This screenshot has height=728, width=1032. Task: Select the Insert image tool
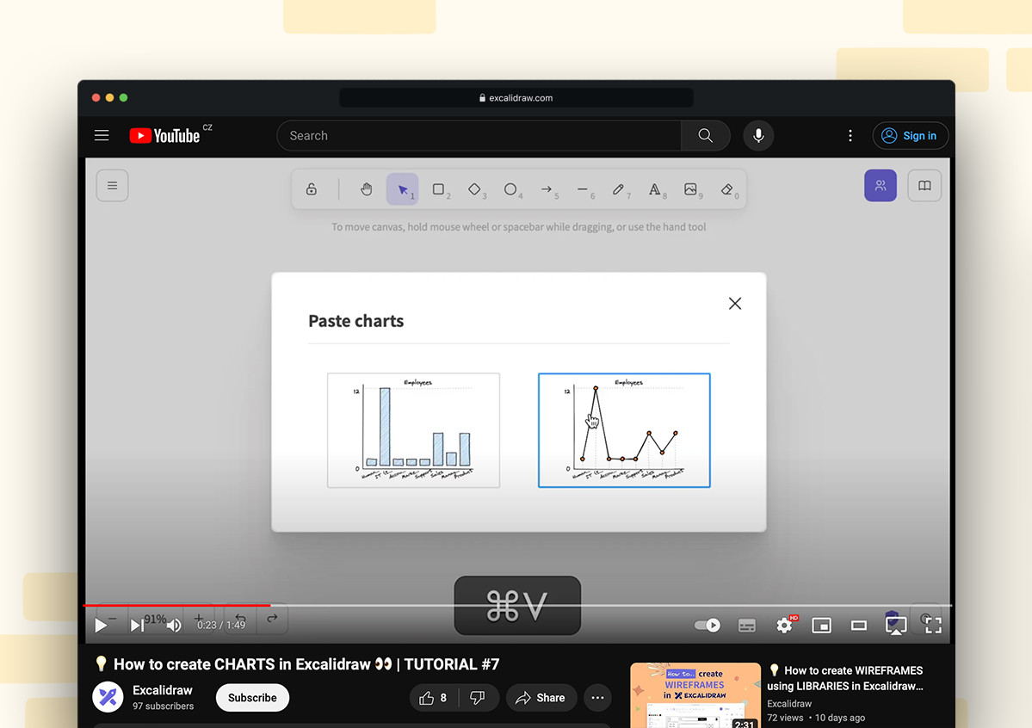[690, 189]
